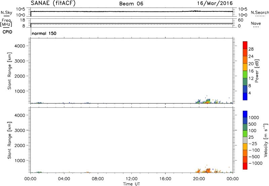Screen dimensions: 269x186
Task: Select the 2000 tick in the velocity panel
Action: pyautogui.click(x=20, y=145)
